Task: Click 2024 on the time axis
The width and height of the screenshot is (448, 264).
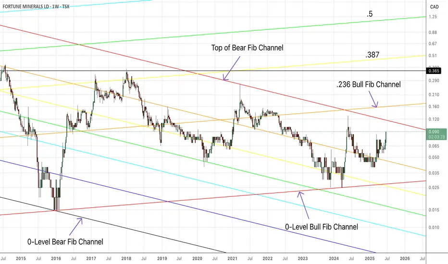Action: [334, 259]
